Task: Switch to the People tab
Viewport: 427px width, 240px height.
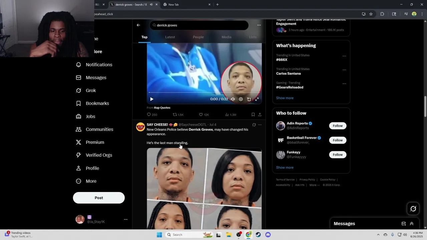Action: 198,37
